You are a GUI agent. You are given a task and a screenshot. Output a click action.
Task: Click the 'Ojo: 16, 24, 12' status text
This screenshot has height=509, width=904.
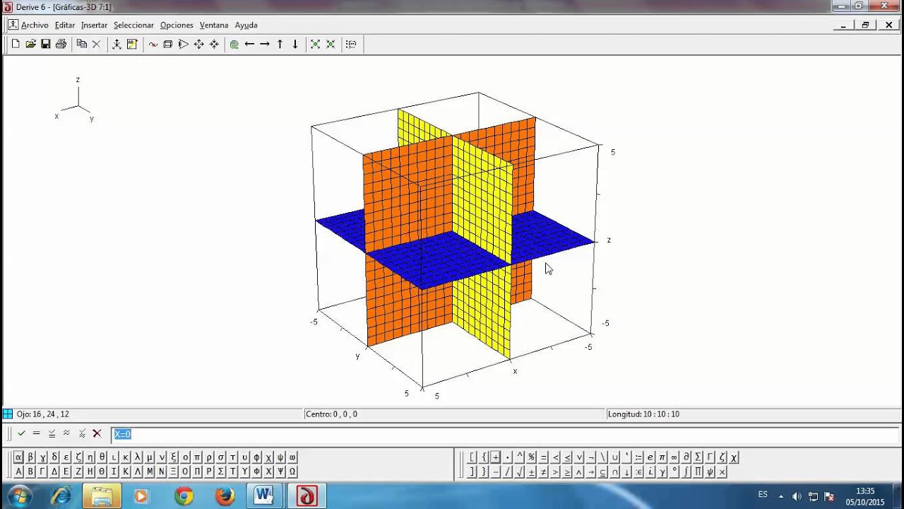pyautogui.click(x=42, y=414)
